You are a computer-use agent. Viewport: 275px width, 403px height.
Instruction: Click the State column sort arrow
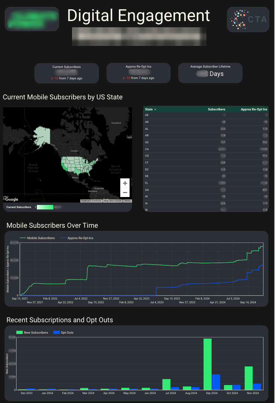coord(155,109)
